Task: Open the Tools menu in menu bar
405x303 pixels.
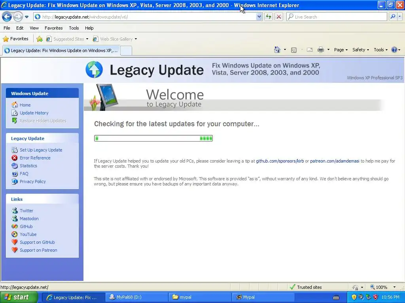Action: point(74,28)
